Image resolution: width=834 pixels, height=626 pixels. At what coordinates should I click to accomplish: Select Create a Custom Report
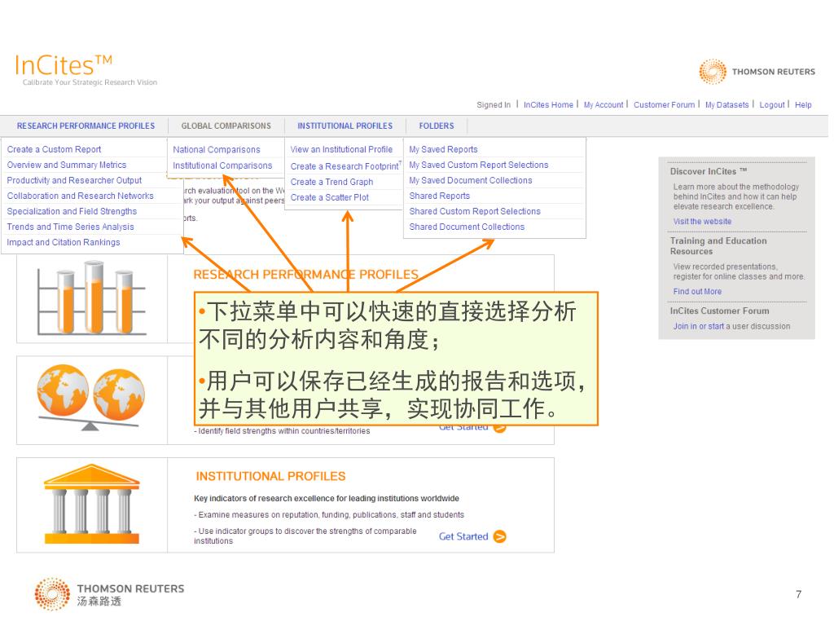(x=54, y=150)
